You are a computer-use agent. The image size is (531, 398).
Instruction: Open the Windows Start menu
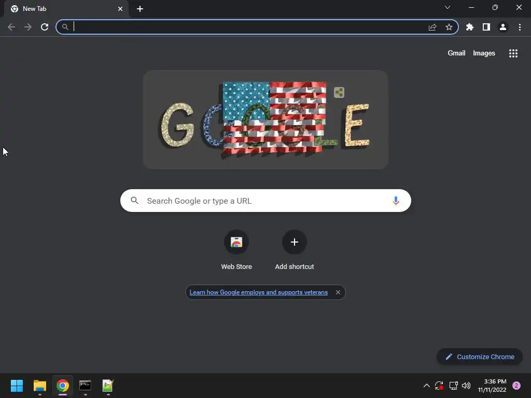tap(17, 386)
